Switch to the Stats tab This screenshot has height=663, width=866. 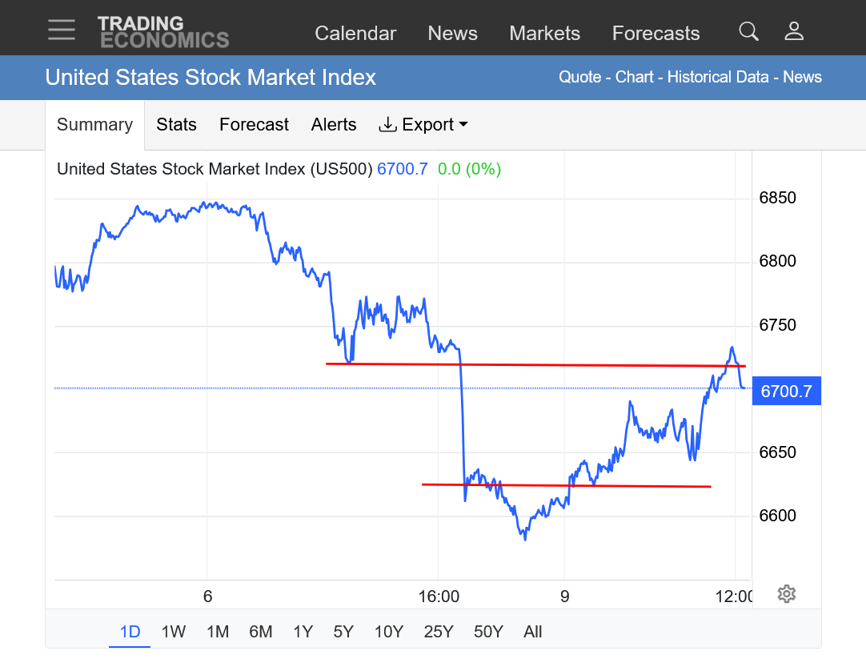pyautogui.click(x=176, y=125)
